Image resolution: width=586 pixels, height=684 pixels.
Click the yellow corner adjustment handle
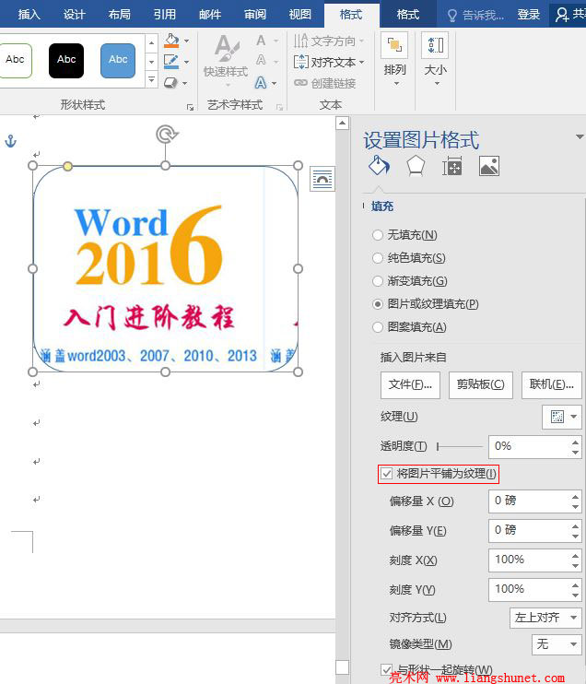coord(67,166)
